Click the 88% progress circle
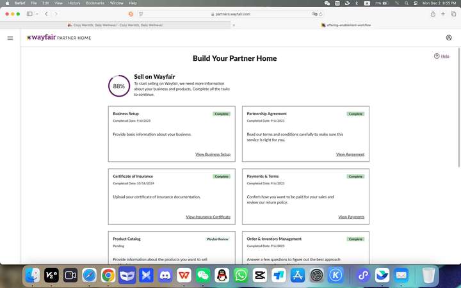Screen dimensions: 461x288 [x=119, y=86]
